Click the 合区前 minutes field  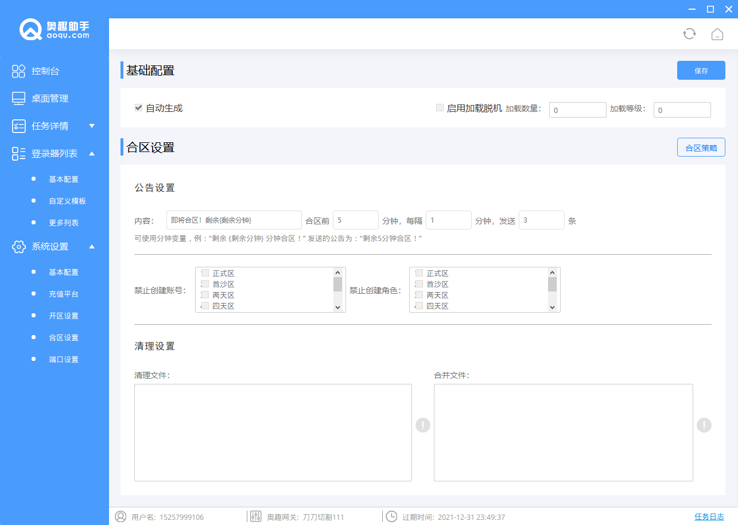pos(356,220)
